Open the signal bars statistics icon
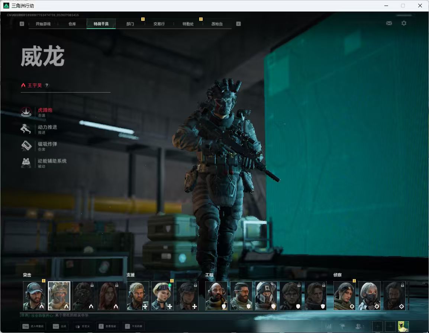 coord(328,326)
